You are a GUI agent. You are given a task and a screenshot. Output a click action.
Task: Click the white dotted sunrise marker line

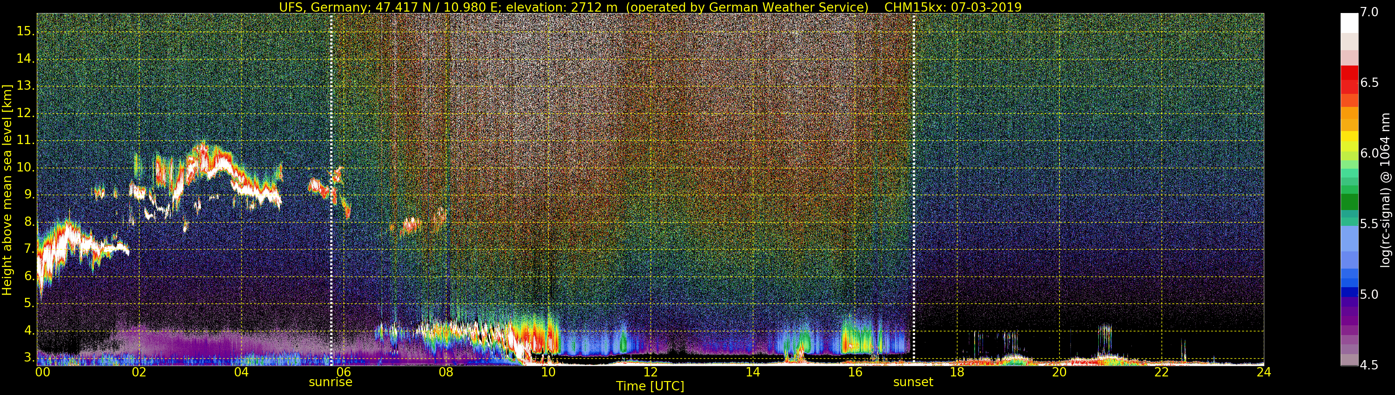pyautogui.click(x=331, y=190)
